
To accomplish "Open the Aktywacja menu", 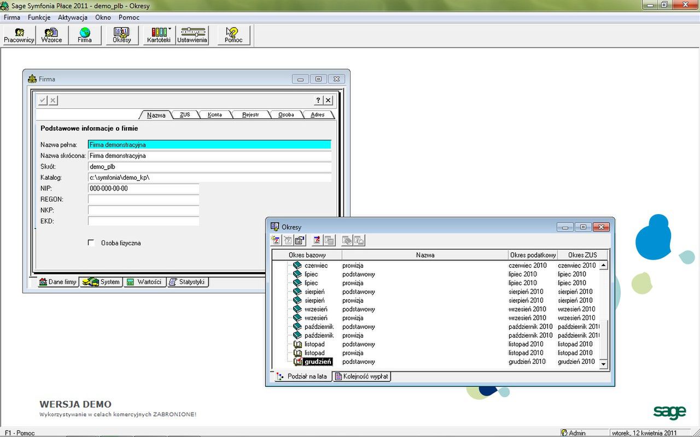I will coord(73,17).
